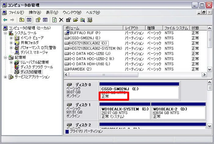Expand the リムーバブル記憶域 node
This screenshot has width=214, height=144.
[11, 62]
